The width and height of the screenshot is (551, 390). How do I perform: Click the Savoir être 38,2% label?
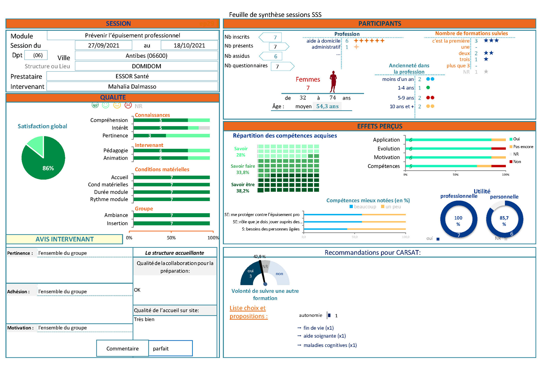tap(243, 188)
